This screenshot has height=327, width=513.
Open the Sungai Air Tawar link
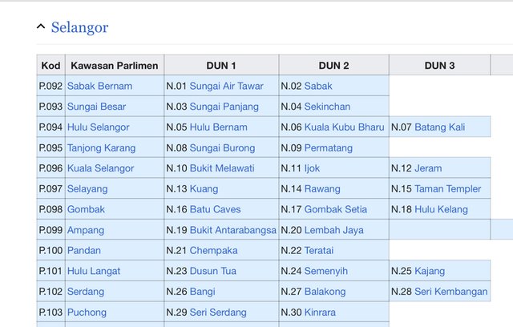tap(226, 86)
